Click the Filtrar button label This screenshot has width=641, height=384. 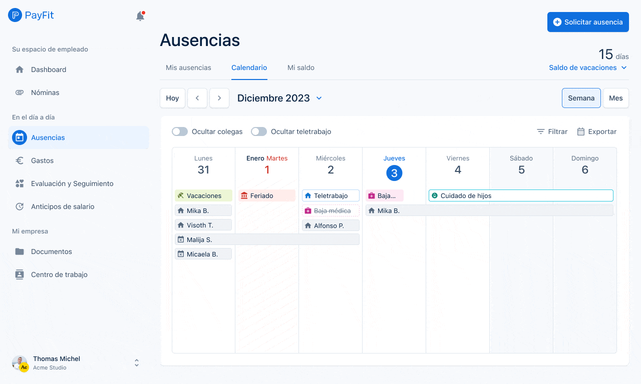pos(558,131)
